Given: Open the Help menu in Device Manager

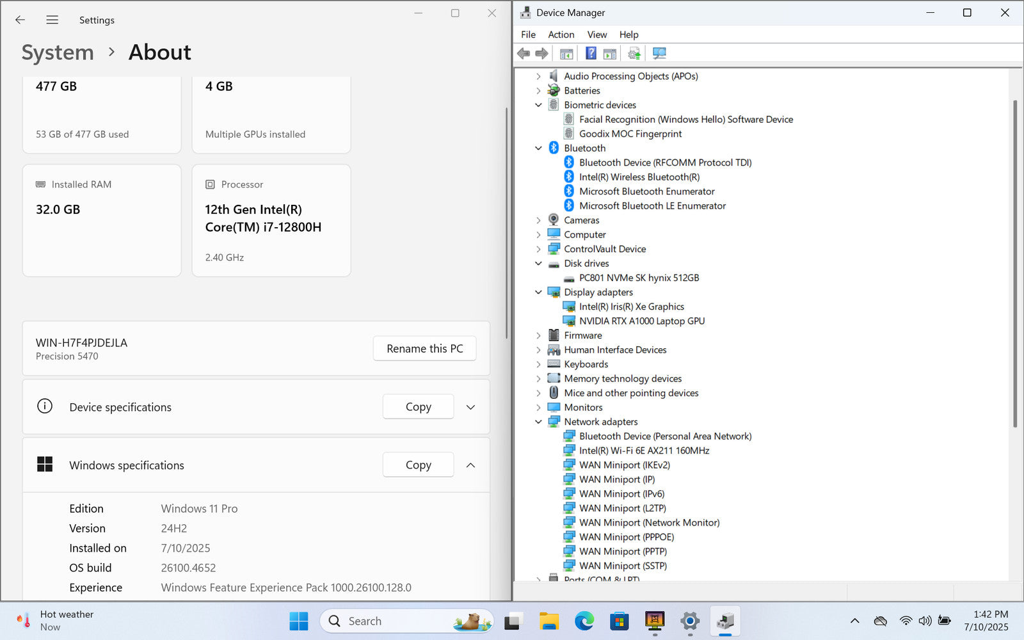Looking at the screenshot, I should coord(628,35).
